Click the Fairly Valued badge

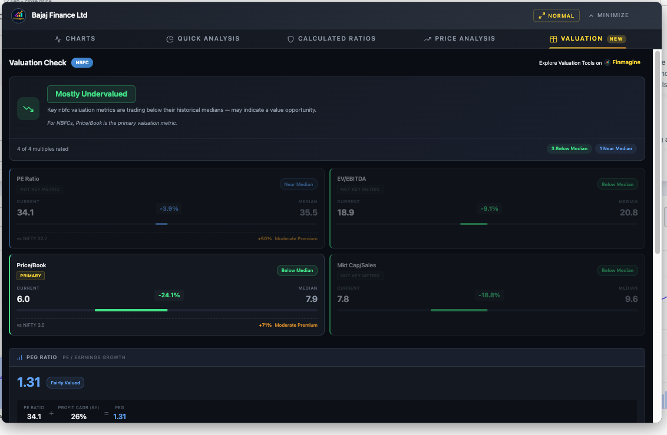pos(65,383)
